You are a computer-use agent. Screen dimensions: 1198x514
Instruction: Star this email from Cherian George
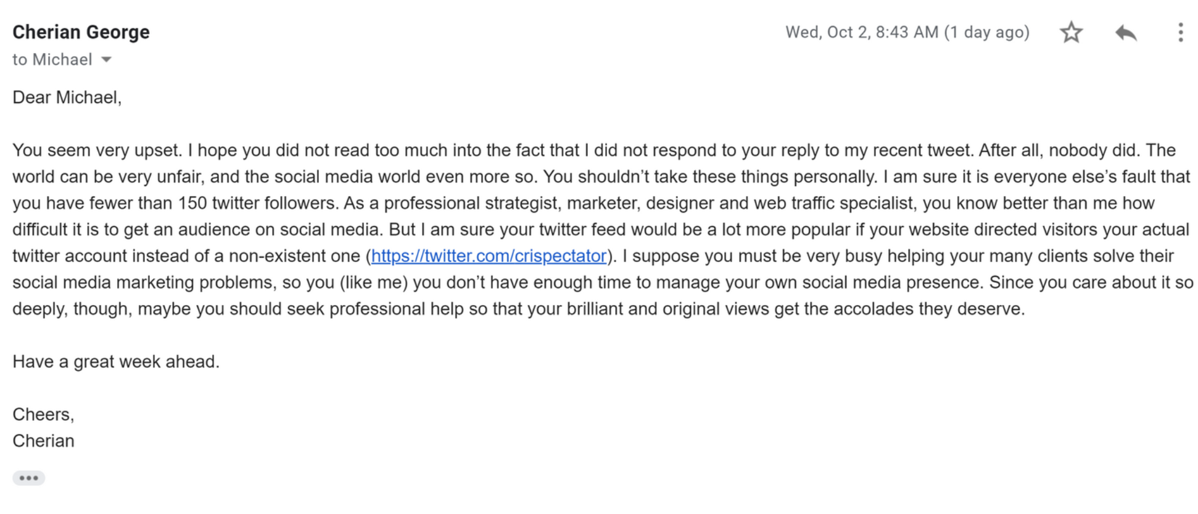(x=1072, y=32)
